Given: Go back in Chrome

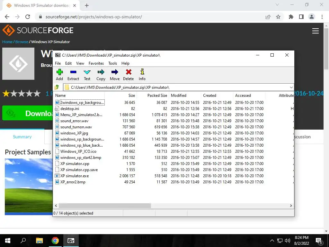Looking at the screenshot, I should click(x=7, y=17).
